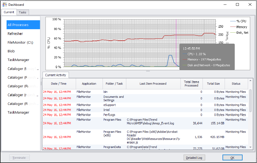This screenshot has height=163, width=257.
Task: Click the '155.14 GB' total size value
Action: pos(218,123)
